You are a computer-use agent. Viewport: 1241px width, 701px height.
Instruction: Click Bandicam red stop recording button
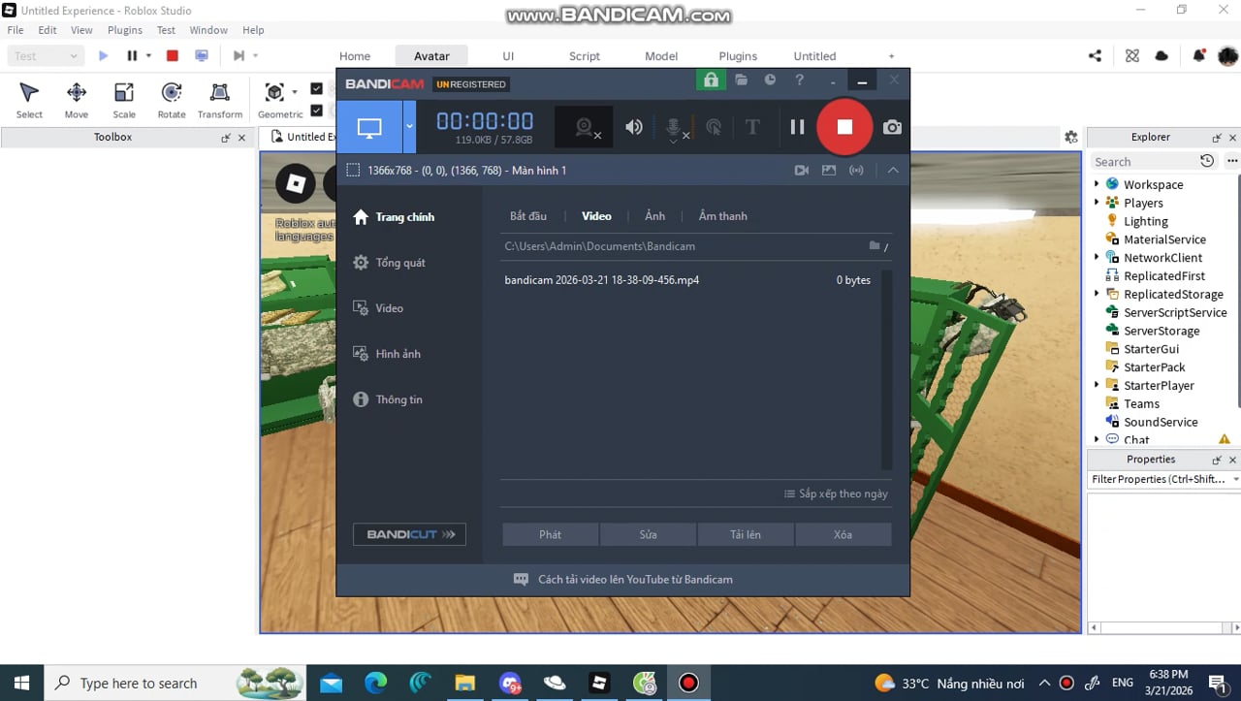point(844,126)
